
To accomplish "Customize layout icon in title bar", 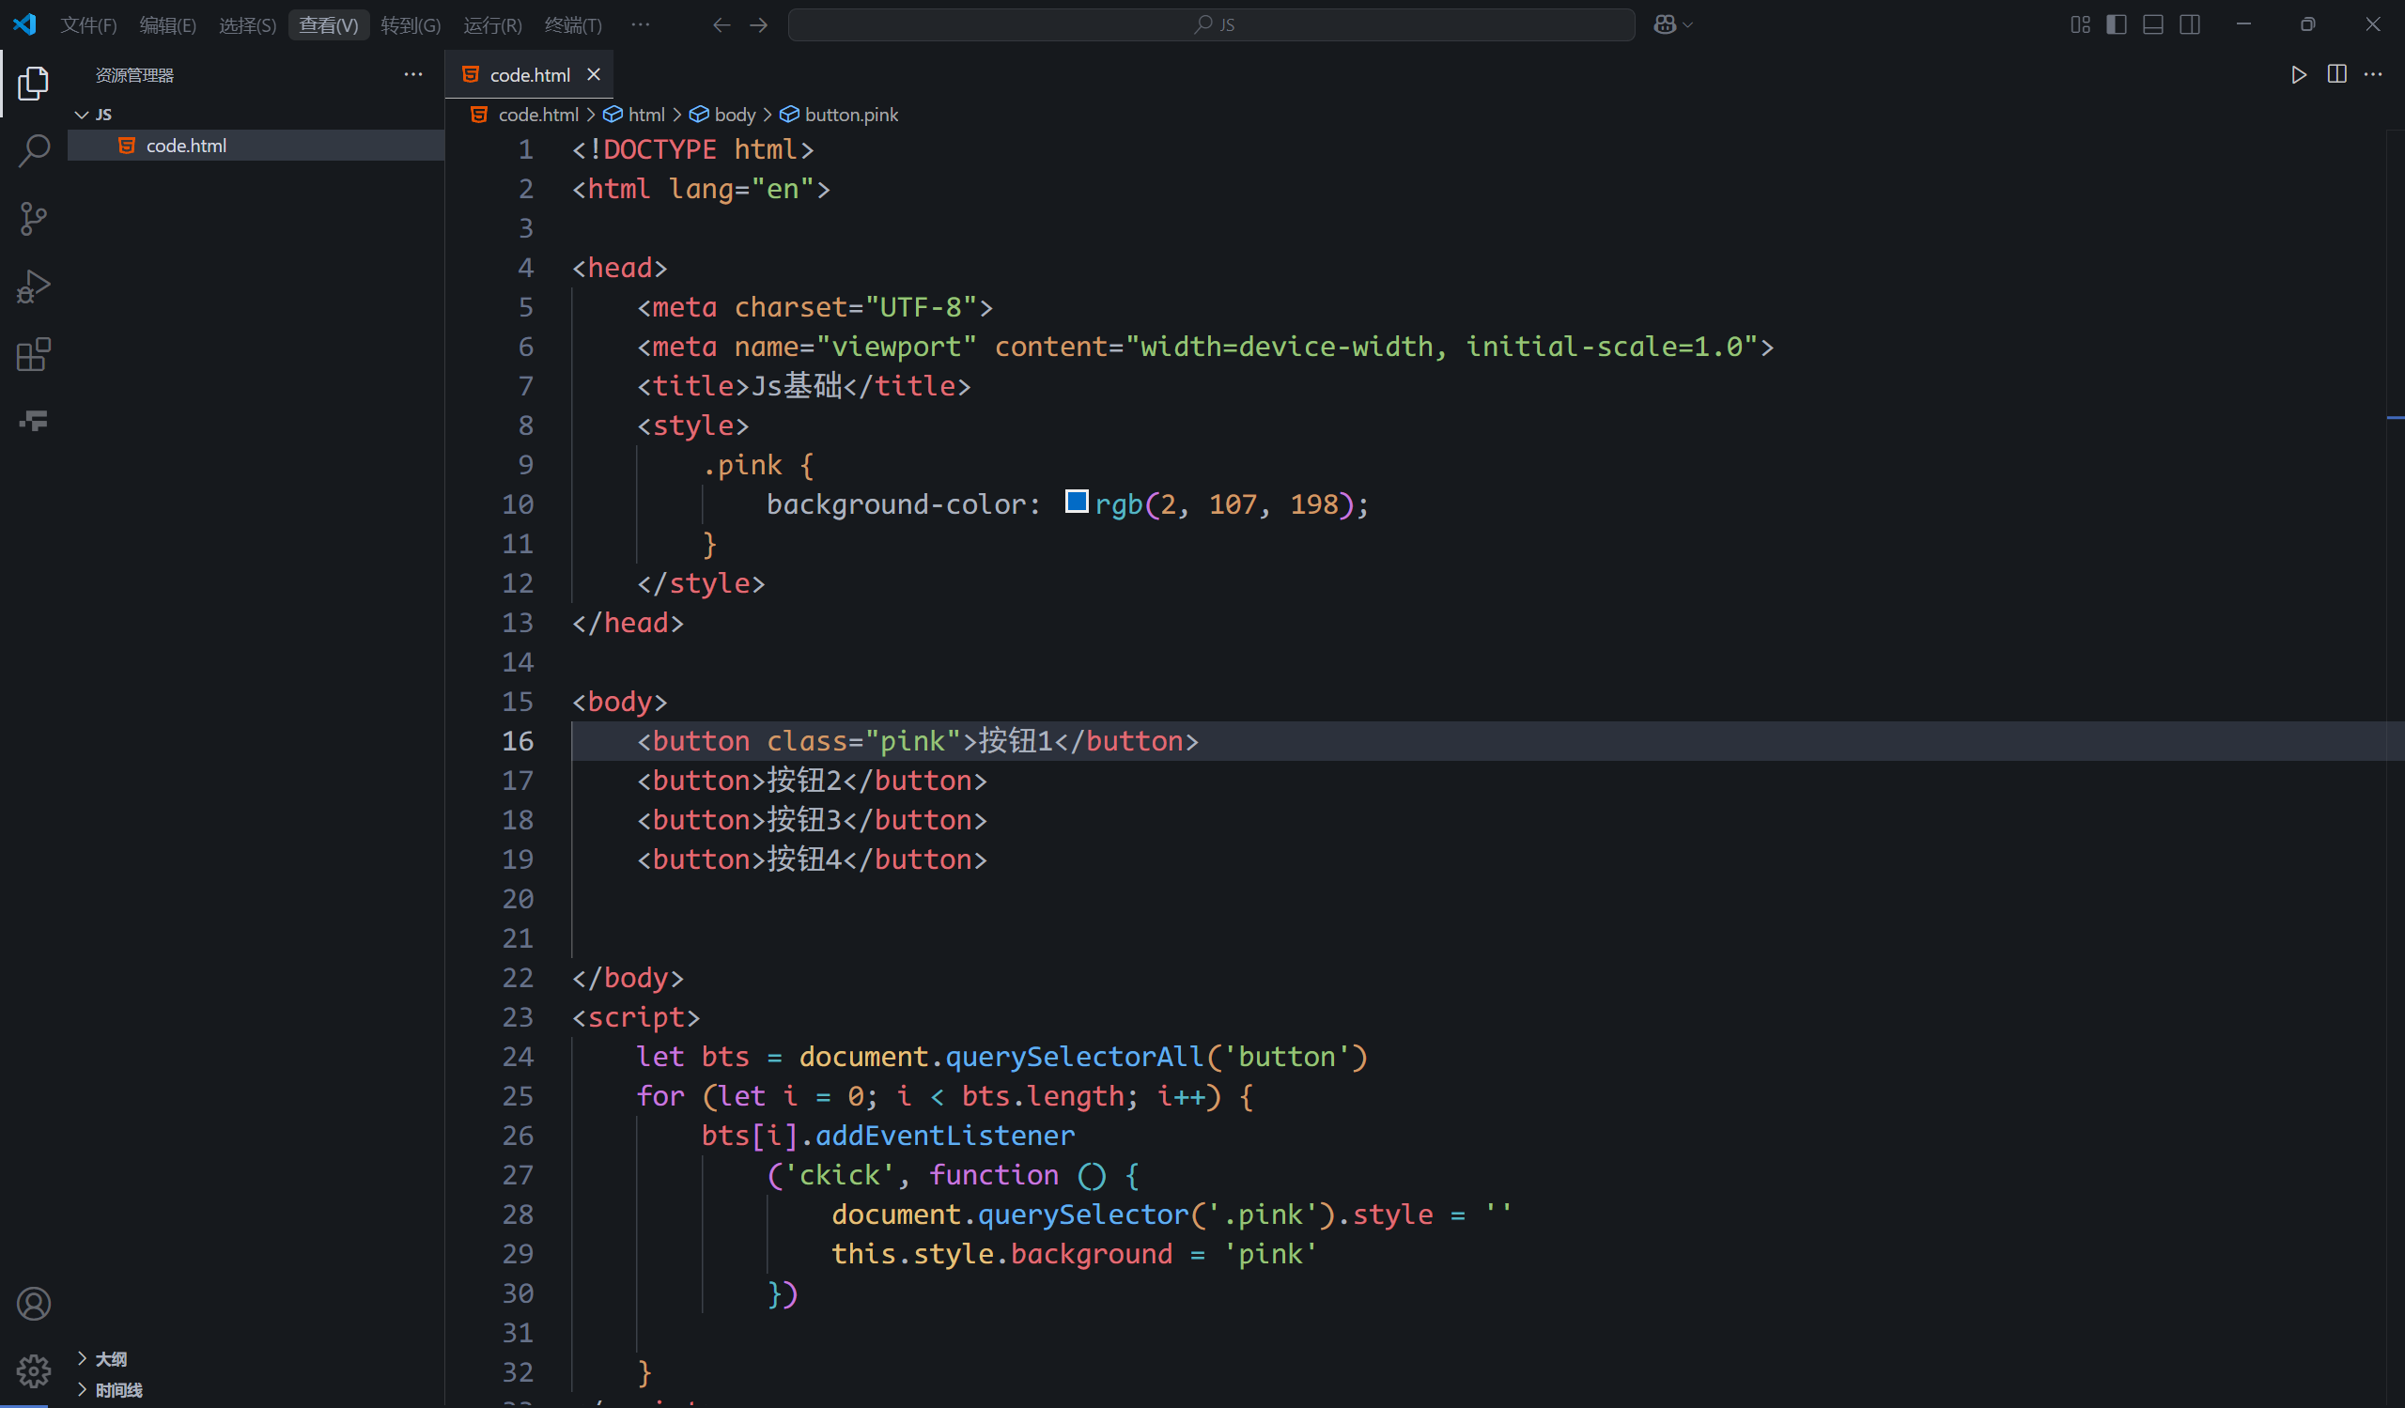I will [x=2081, y=24].
